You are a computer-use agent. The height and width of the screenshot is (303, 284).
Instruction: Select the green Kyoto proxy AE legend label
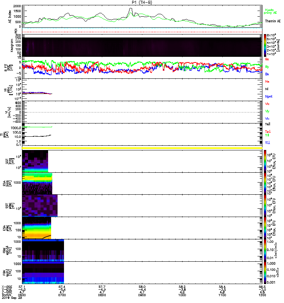click(x=270, y=11)
